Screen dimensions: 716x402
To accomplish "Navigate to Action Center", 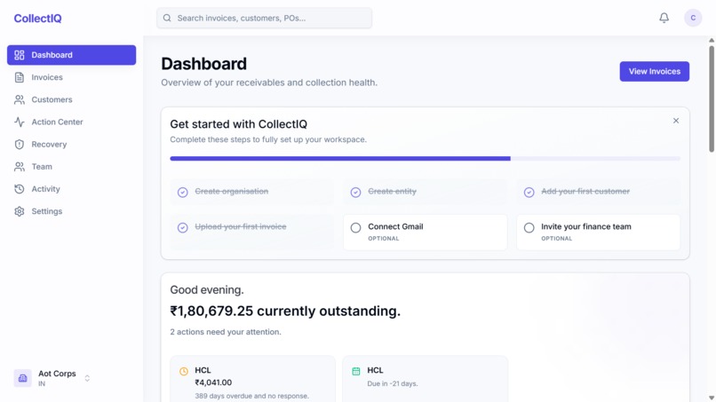I will click(71, 122).
